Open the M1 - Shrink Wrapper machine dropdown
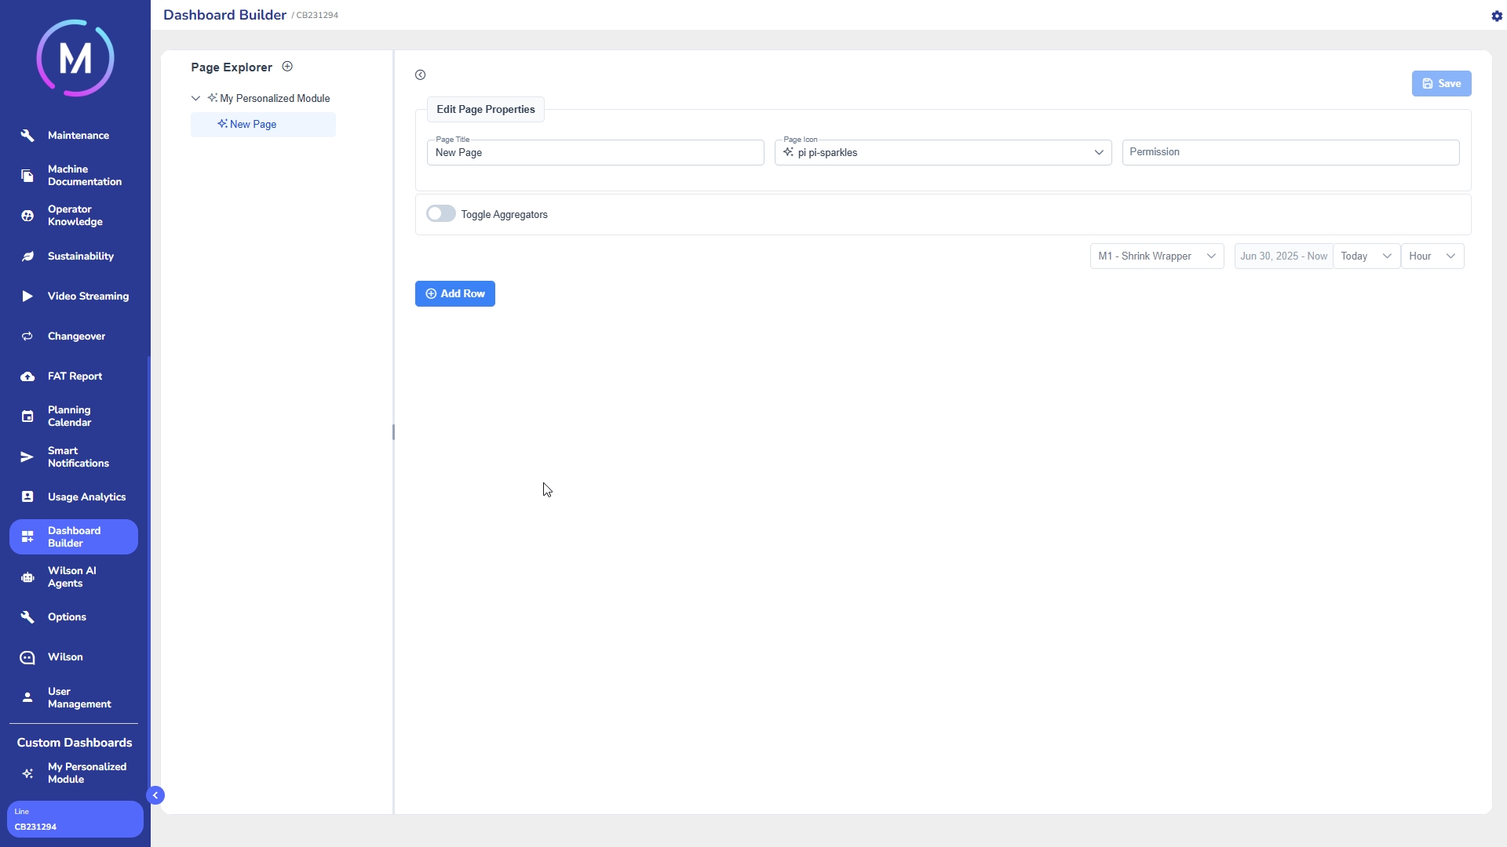The height and width of the screenshot is (847, 1507). click(x=1156, y=256)
